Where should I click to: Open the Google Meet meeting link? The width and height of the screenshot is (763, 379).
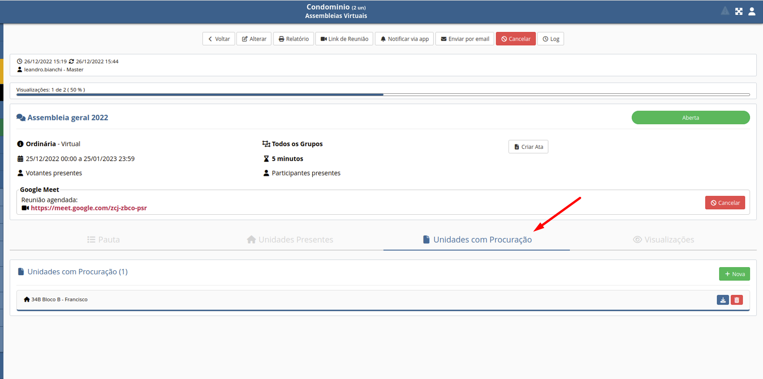pyautogui.click(x=88, y=208)
